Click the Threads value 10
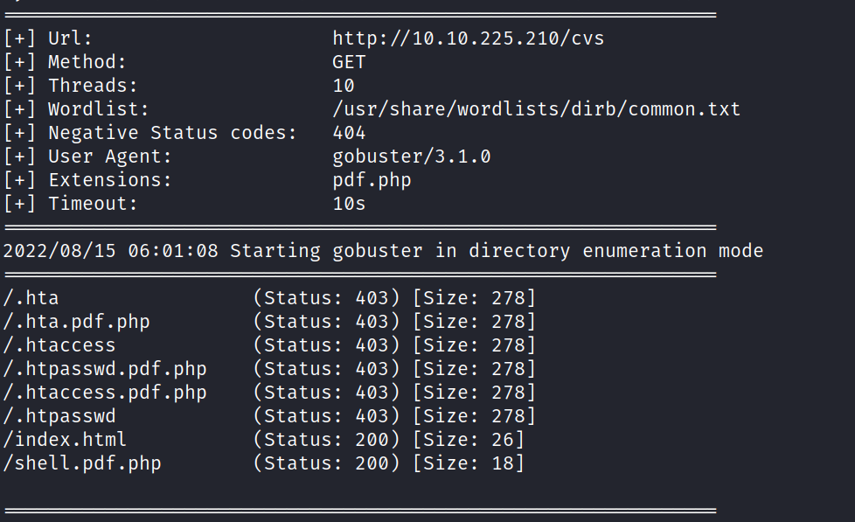Viewport: 855px width, 522px height. (344, 86)
